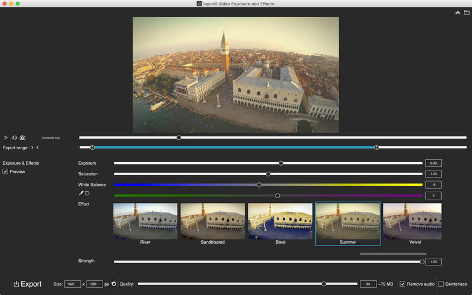Toggle the Preview checkbox
472x295 pixels.
[5, 172]
